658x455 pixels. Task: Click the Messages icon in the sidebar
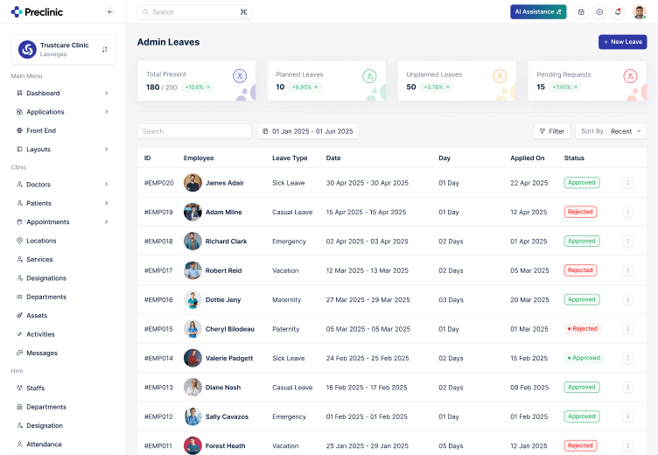tap(19, 353)
